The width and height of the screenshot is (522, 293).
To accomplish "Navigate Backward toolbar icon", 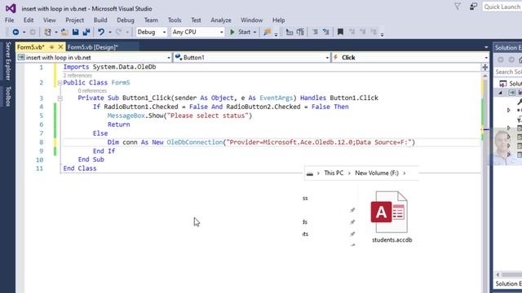I will pos(15,32).
